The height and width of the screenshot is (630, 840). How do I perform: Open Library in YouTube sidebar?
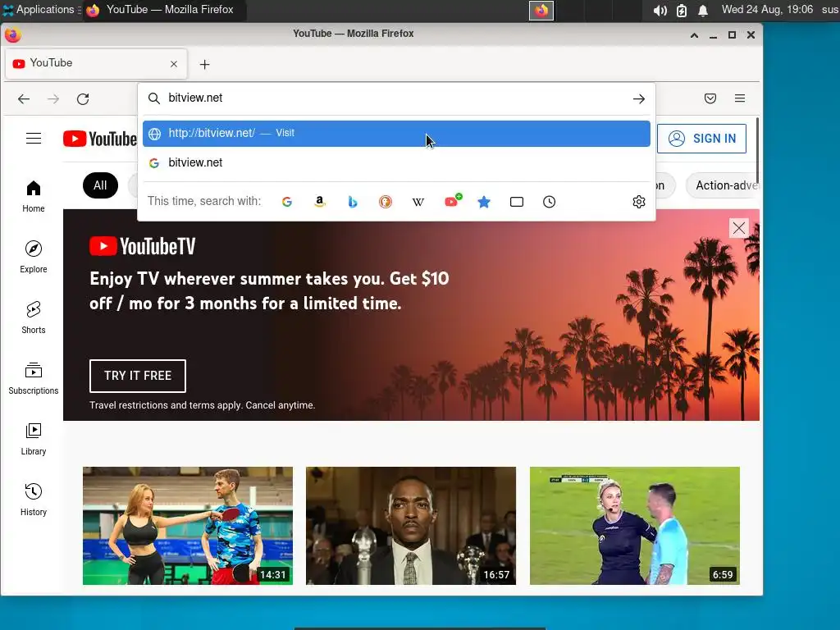click(x=33, y=440)
